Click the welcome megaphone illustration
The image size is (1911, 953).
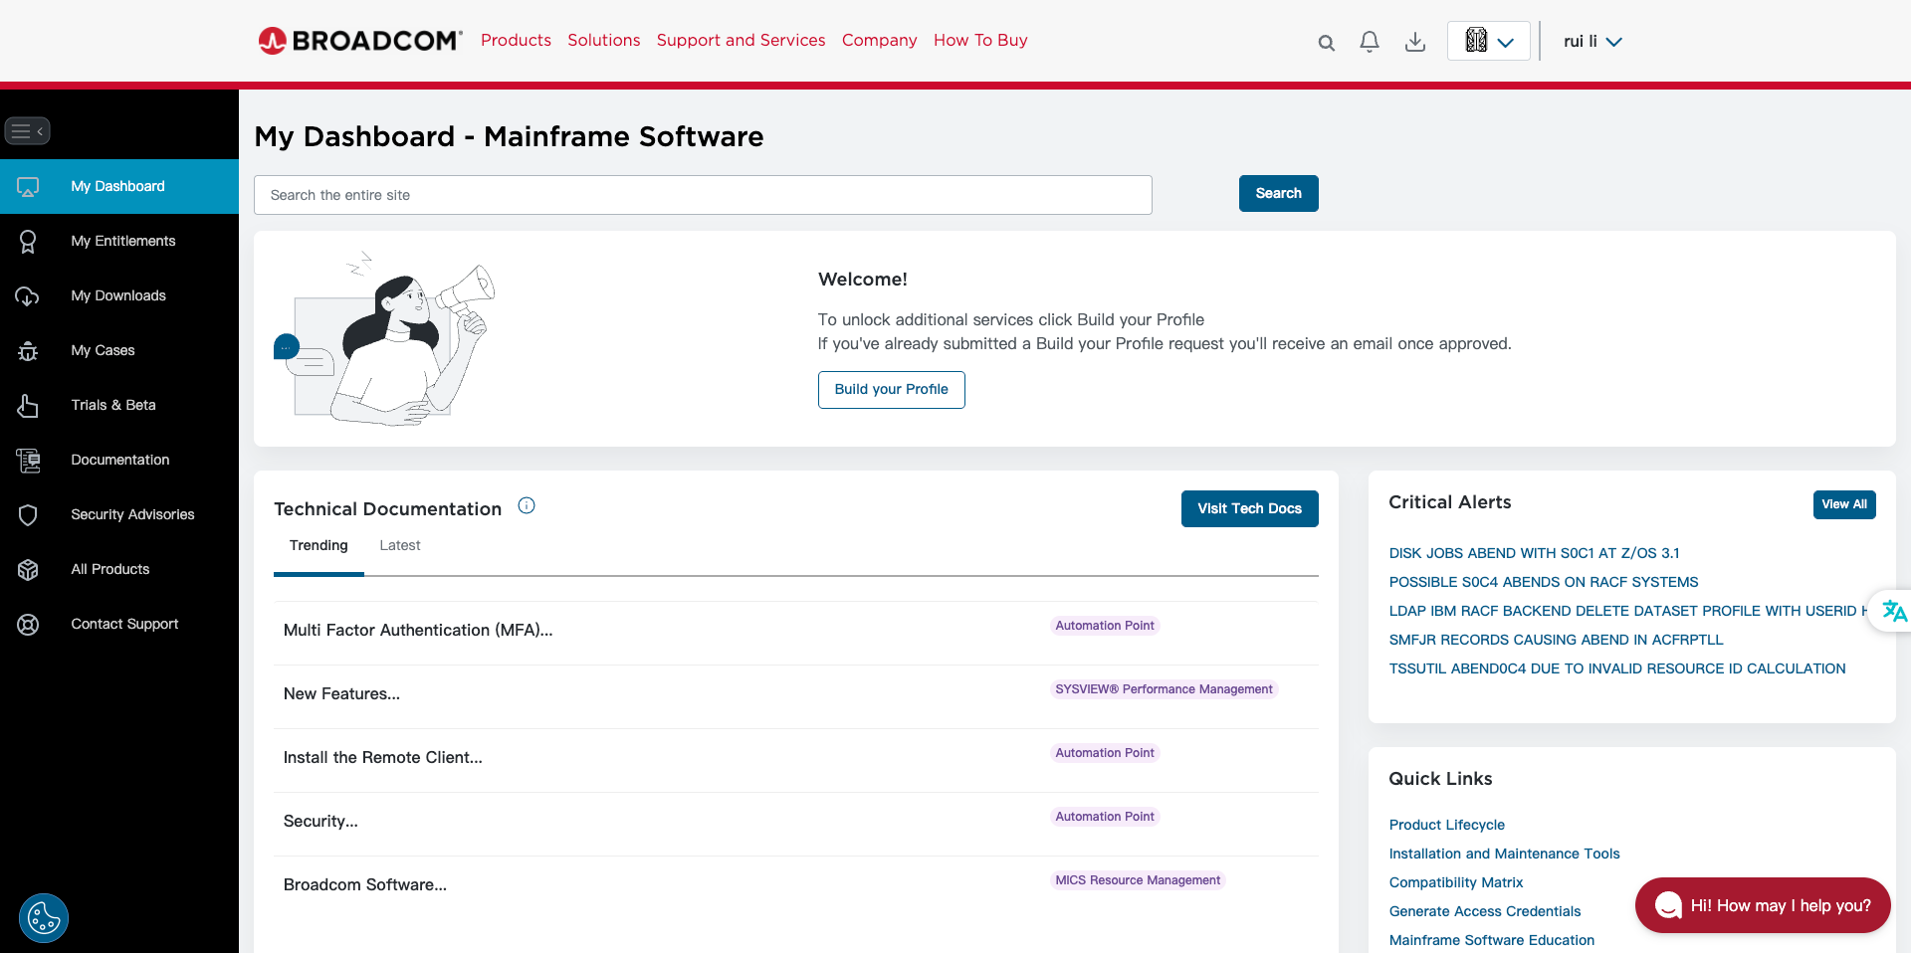pyautogui.click(x=384, y=338)
